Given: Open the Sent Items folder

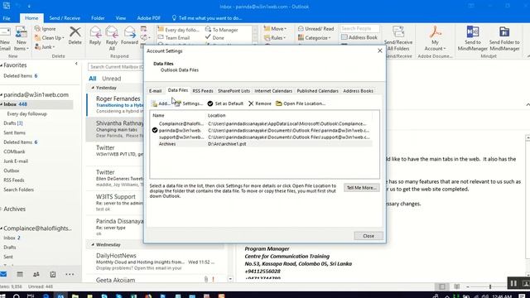Looking at the screenshot, I should (x=15, y=132).
